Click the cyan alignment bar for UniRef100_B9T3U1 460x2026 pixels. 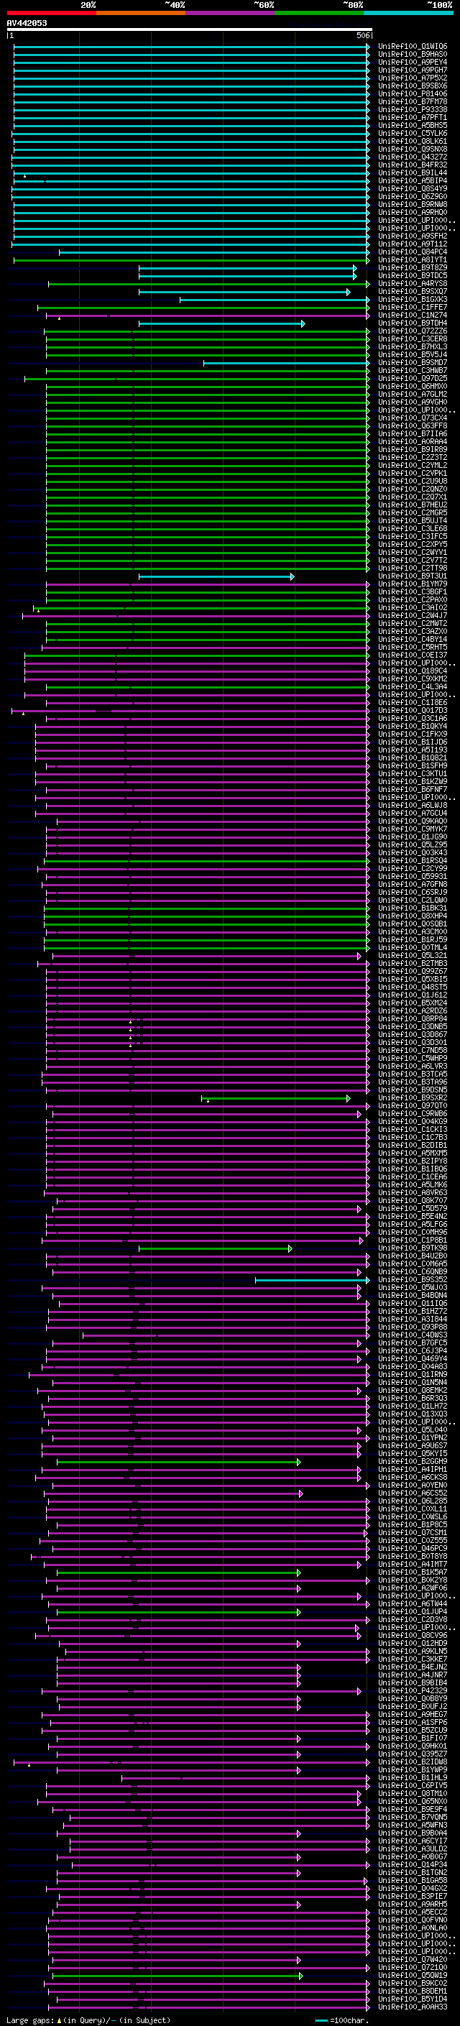[x=216, y=576]
